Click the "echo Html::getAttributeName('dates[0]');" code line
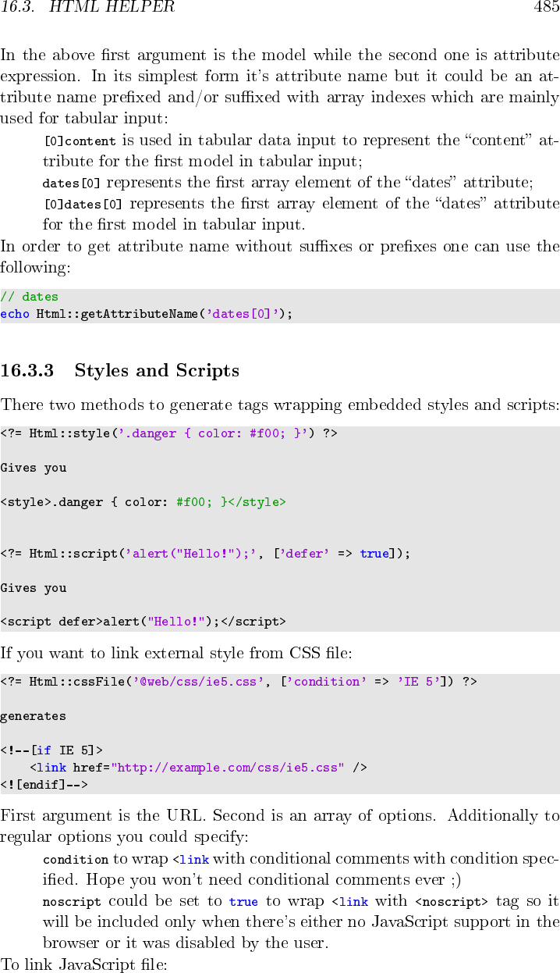Screen dimensions: 560x973 point(147,314)
